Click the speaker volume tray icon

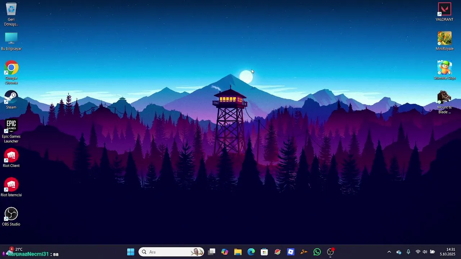point(425,252)
